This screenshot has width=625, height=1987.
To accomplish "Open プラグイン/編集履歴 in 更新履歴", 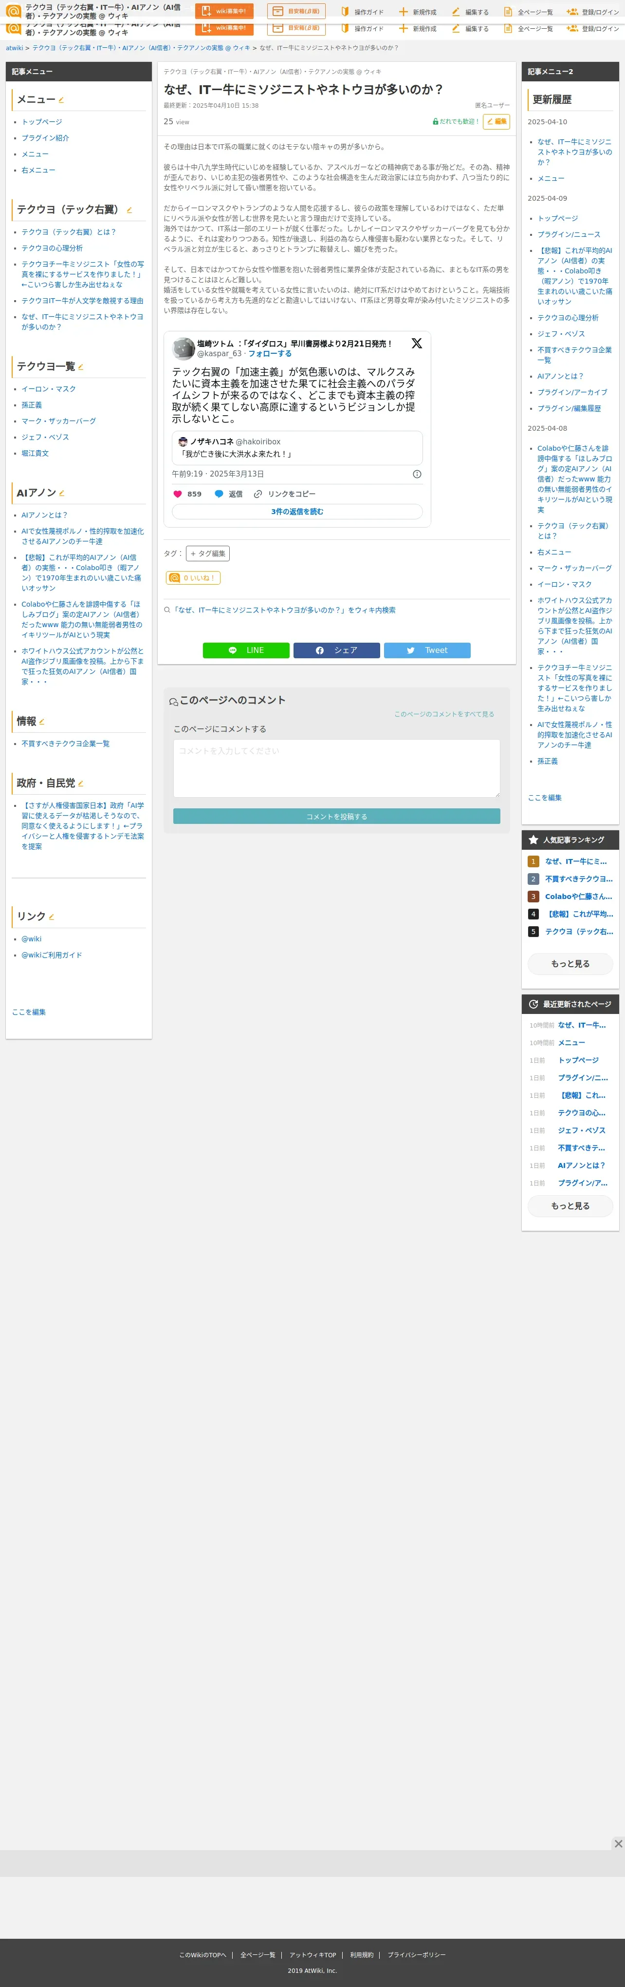I will point(569,409).
